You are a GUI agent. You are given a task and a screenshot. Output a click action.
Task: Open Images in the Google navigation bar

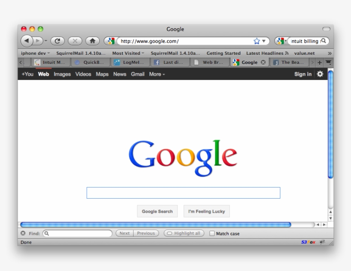tap(62, 74)
